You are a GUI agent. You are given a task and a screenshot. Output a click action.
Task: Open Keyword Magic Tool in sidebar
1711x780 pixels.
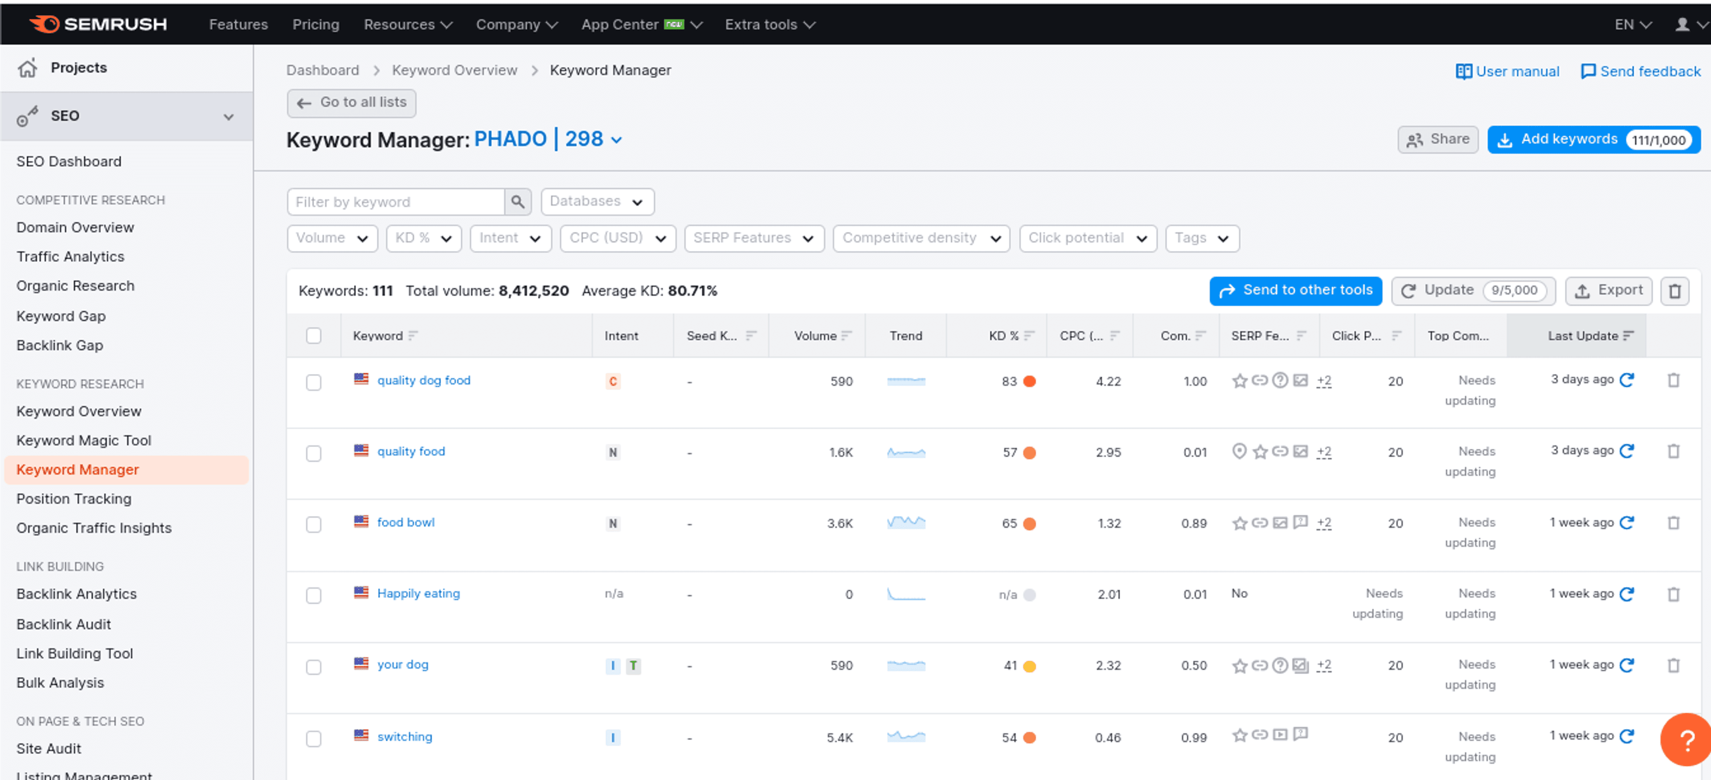coord(84,440)
